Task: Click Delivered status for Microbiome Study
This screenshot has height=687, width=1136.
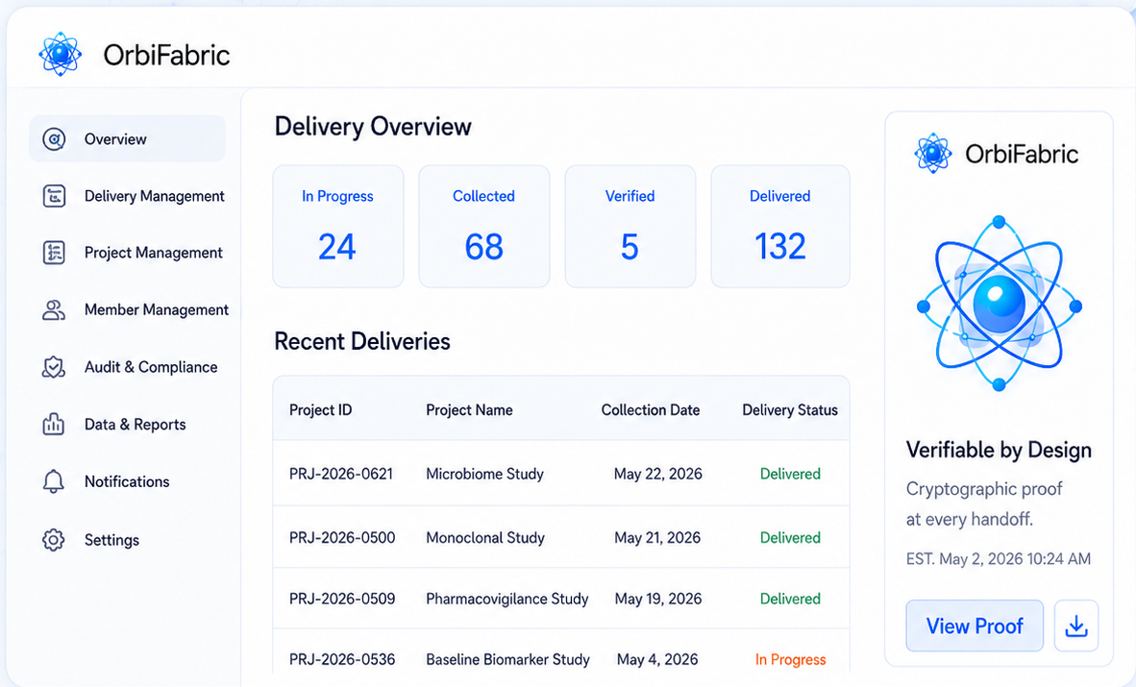Action: (x=790, y=474)
